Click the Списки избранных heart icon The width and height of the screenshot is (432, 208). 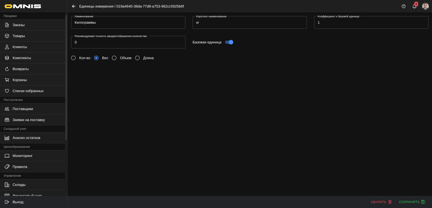[x=7, y=91]
